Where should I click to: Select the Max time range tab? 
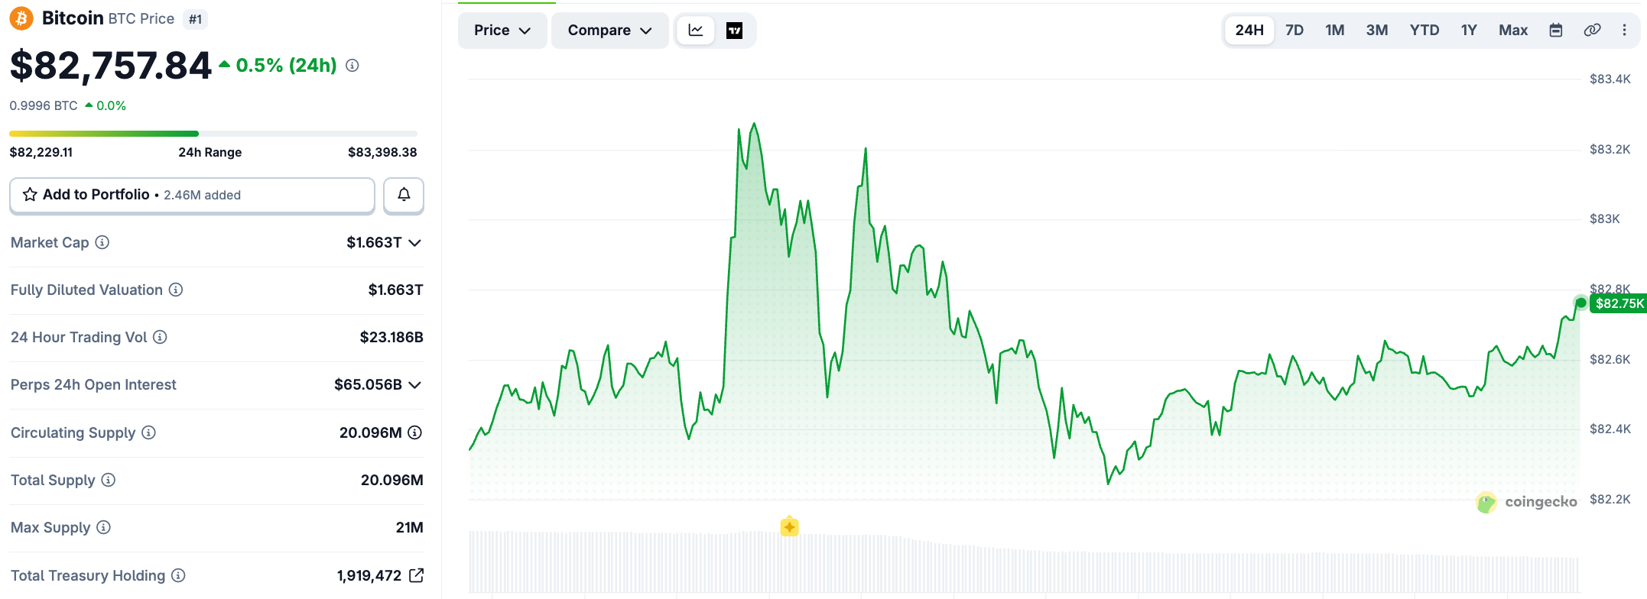pyautogui.click(x=1513, y=31)
